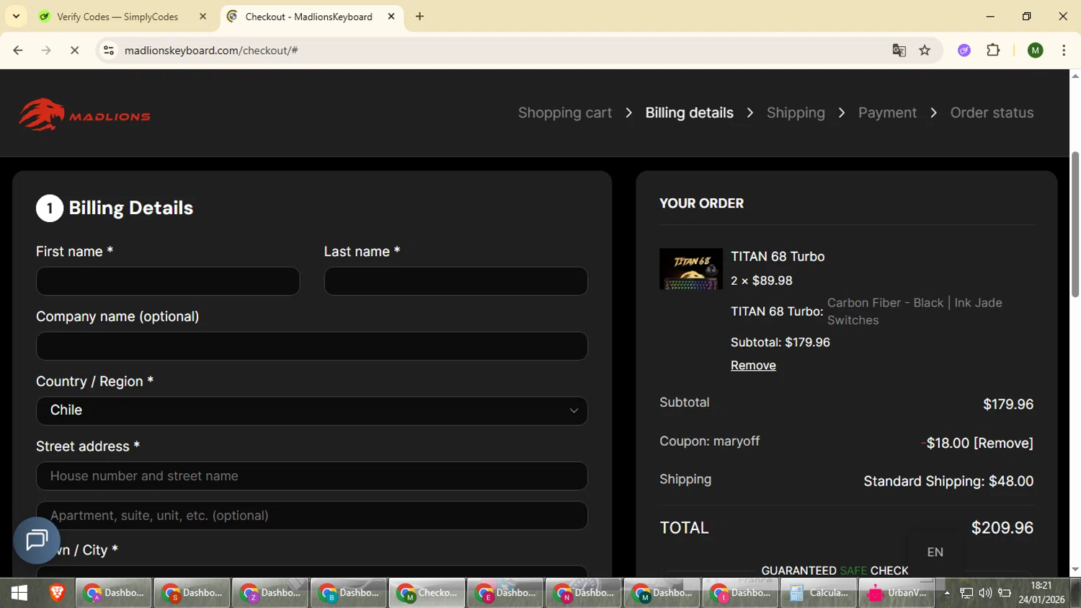Close the Checkout - MadlionsKeyboard tab
This screenshot has width=1081, height=608.
tap(391, 16)
